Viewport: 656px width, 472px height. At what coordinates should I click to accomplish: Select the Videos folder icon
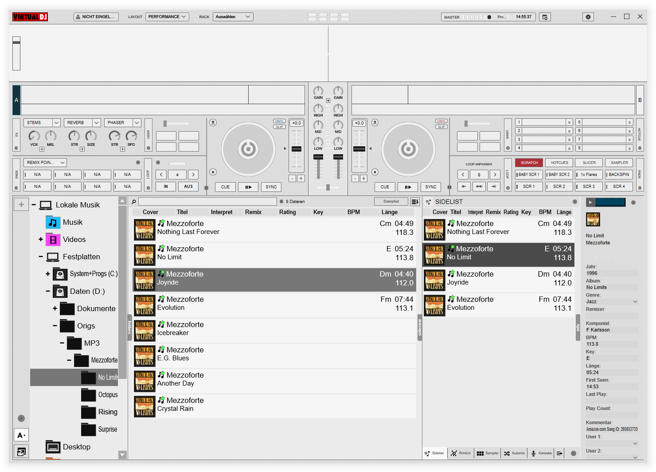pos(53,239)
